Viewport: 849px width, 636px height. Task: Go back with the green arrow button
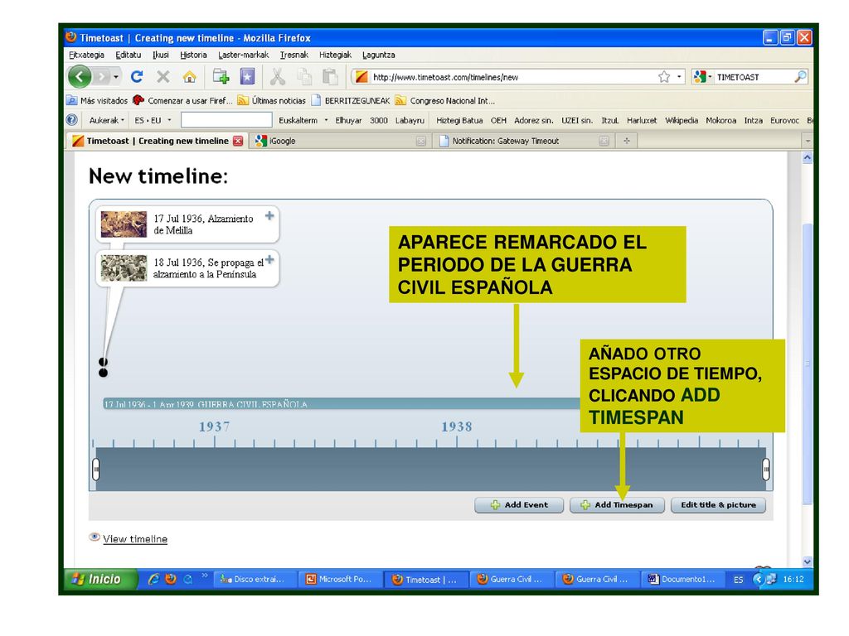[80, 77]
